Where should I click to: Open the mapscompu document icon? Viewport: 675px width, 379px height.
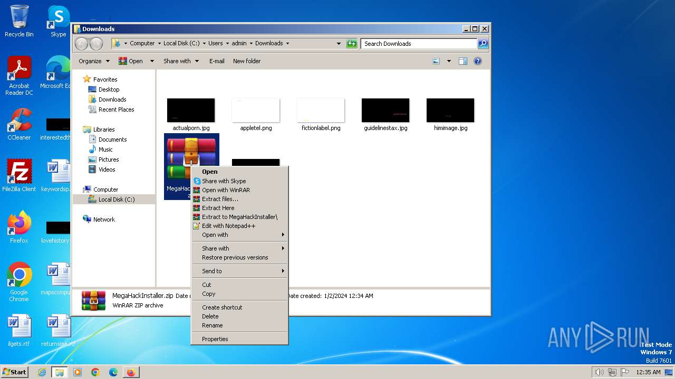[56, 279]
